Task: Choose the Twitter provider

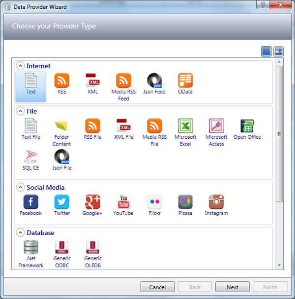Action: pos(62,205)
